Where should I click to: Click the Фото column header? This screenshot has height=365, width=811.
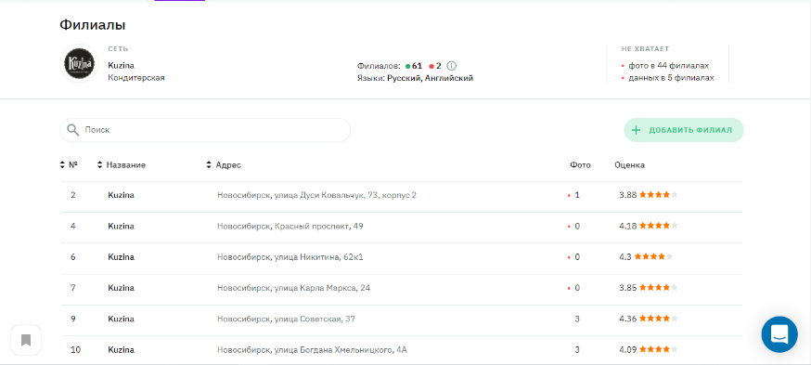tap(580, 165)
